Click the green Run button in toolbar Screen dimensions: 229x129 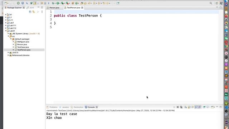(58, 3)
